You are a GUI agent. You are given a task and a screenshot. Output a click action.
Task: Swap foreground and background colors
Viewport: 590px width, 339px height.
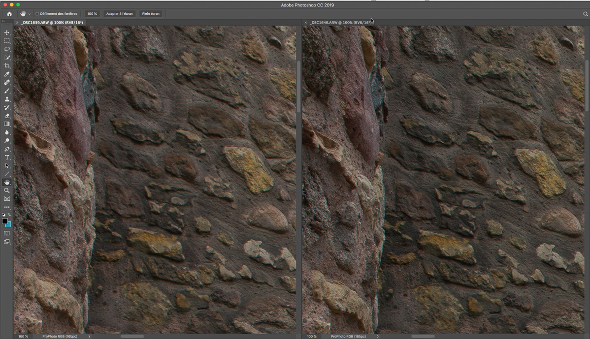point(9,215)
